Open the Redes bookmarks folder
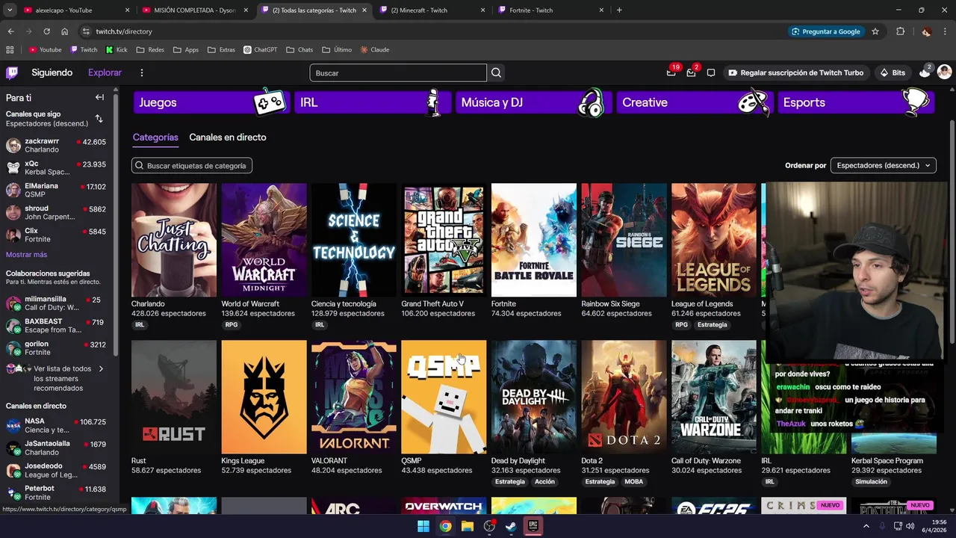The image size is (956, 538). [150, 50]
